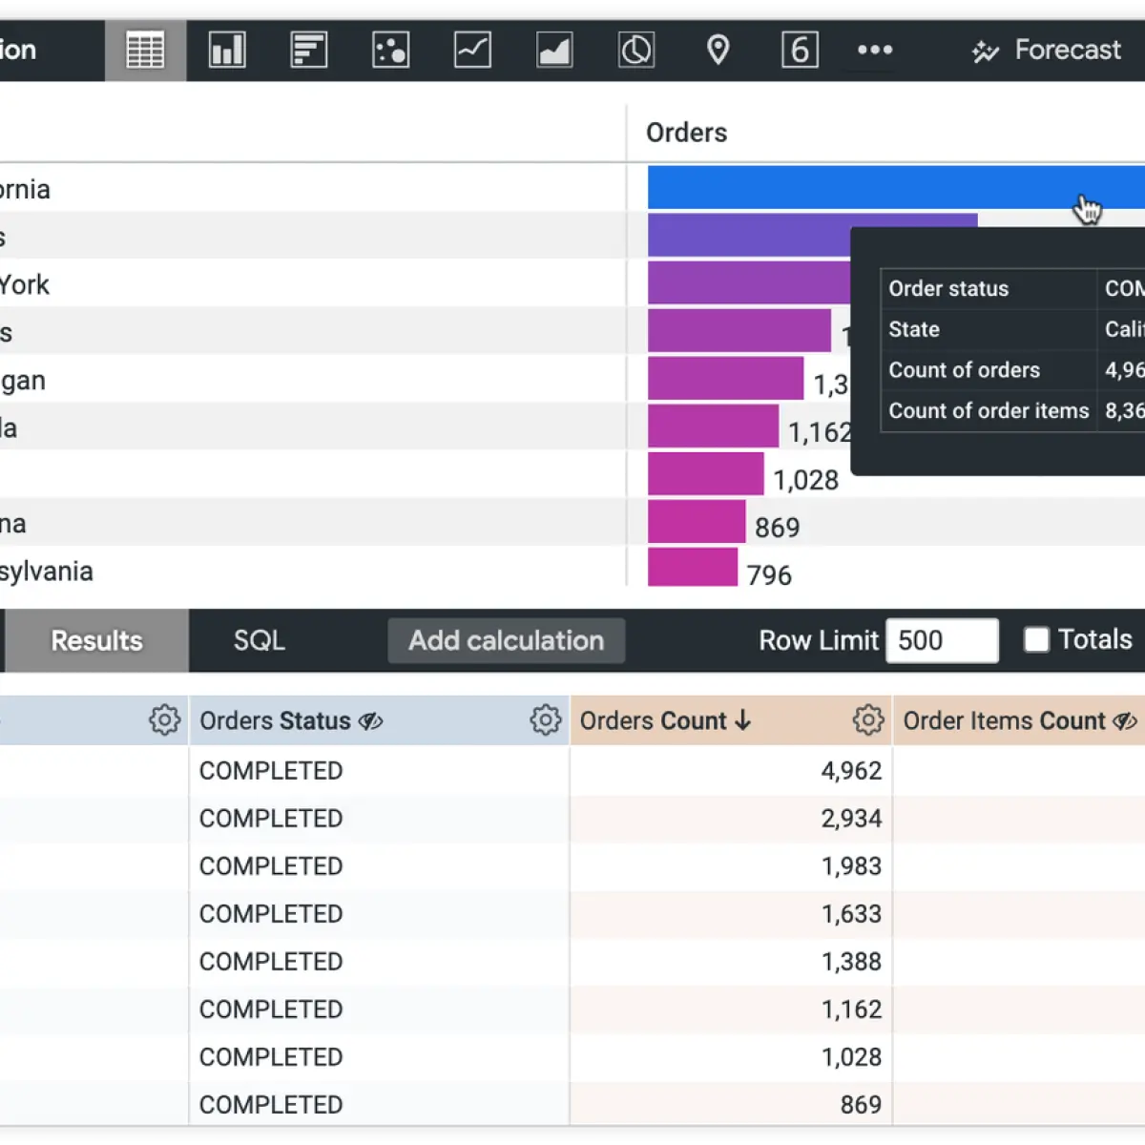Switch to the SQL tab
The width and height of the screenshot is (1145, 1145).
(x=260, y=640)
